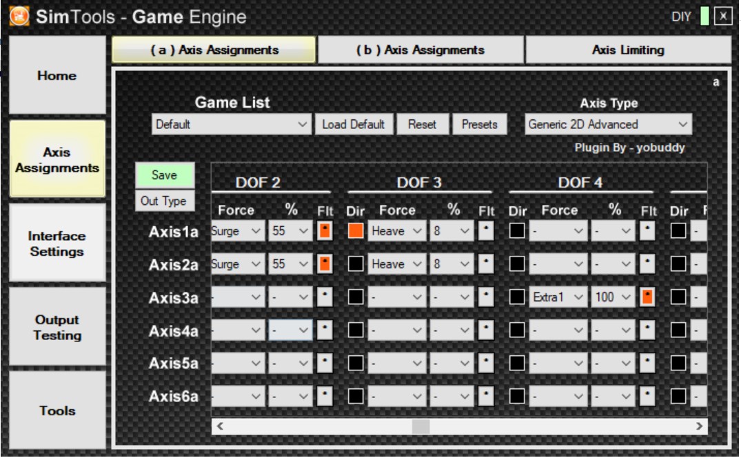Image resolution: width=741 pixels, height=458 pixels.
Task: Open Interface Settings
Action: pos(57,243)
